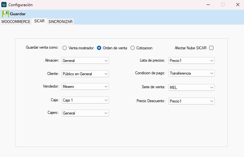Open the Cajero combo box
Image resolution: width=244 pixels, height=157 pixels.
[x=85, y=113]
